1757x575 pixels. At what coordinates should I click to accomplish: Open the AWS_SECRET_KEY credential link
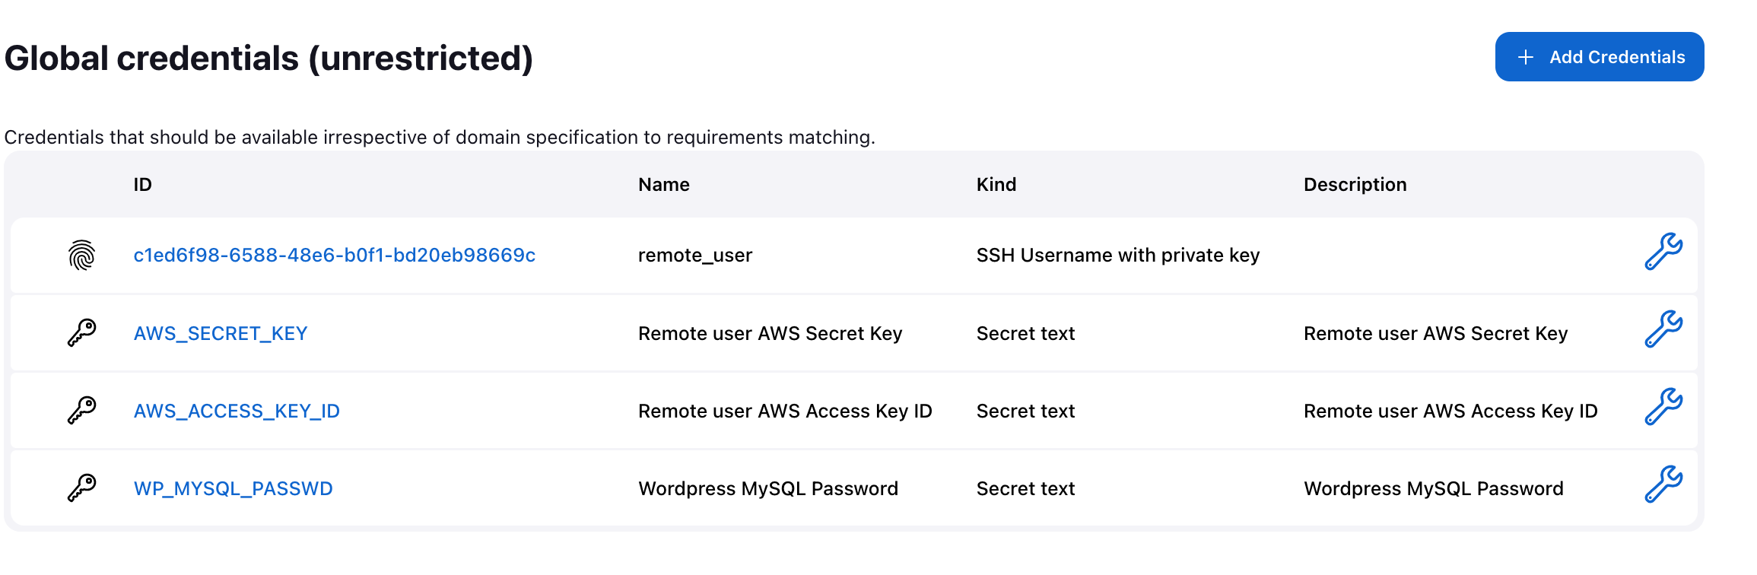click(221, 334)
